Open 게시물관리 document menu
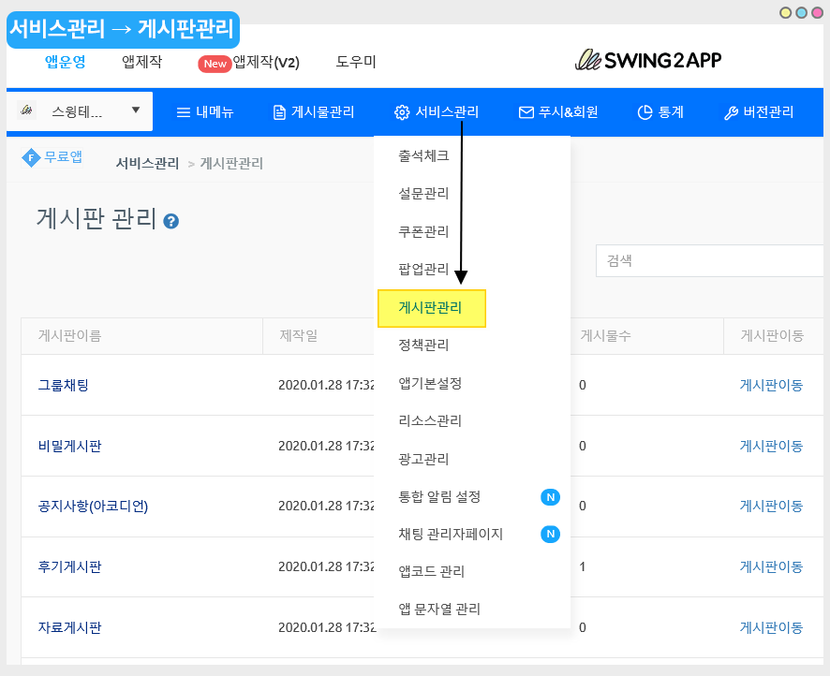Viewport: 830px width, 676px height. pyautogui.click(x=313, y=112)
